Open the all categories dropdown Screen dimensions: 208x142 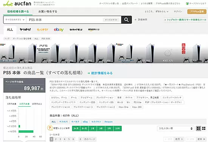[15, 20]
